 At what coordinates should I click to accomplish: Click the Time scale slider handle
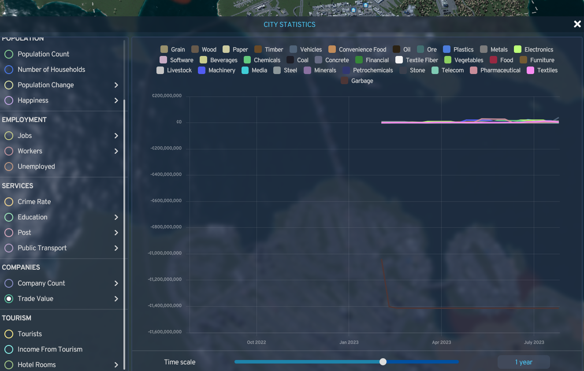click(x=383, y=362)
